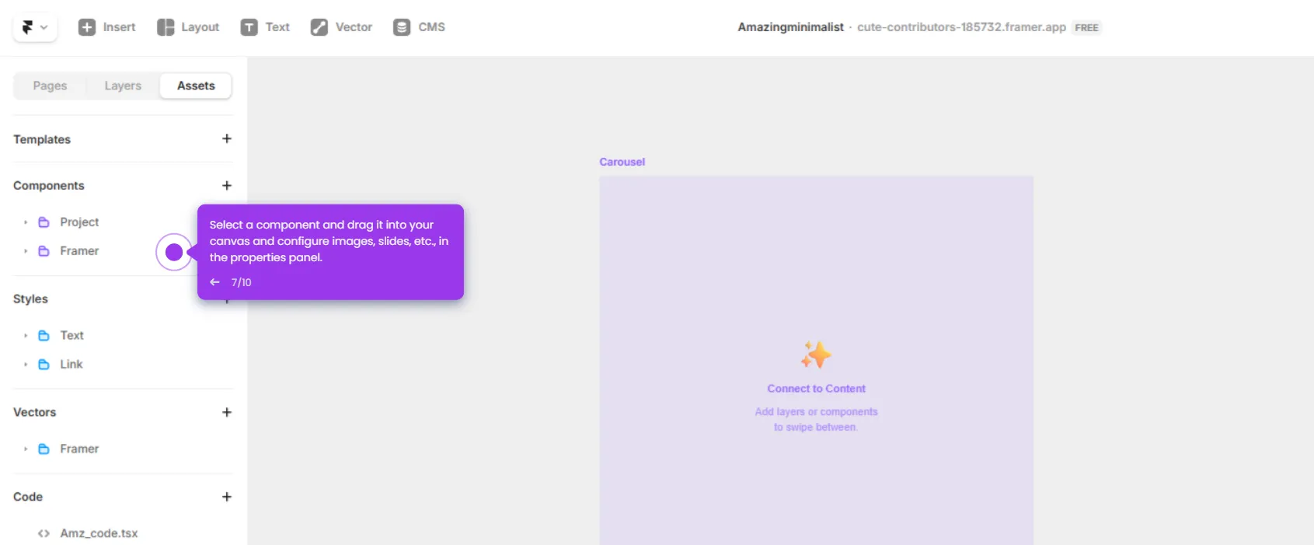The height and width of the screenshot is (545, 1314).
Task: Select the Framer row under Components
Action: (79, 251)
